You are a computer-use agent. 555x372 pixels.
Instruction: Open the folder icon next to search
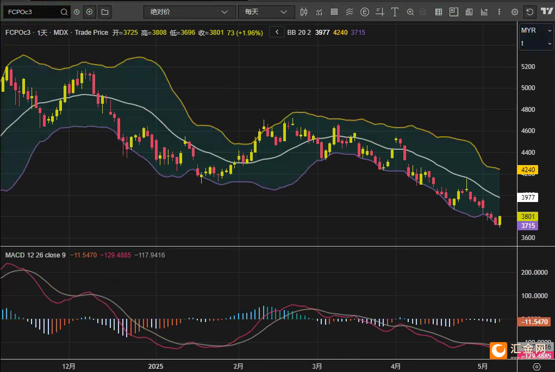click(105, 11)
